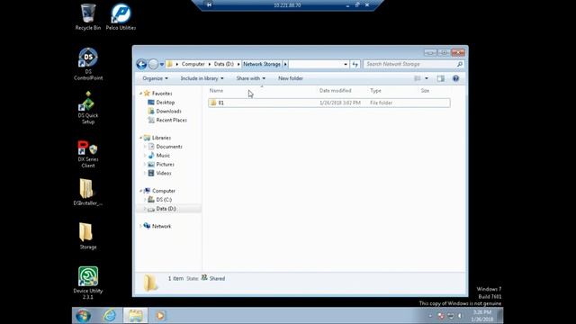Open Explorer Help button

[456, 78]
